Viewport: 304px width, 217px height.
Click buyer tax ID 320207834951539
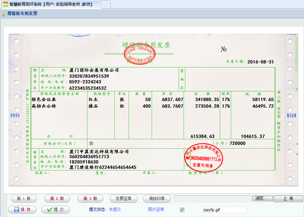point(89,76)
